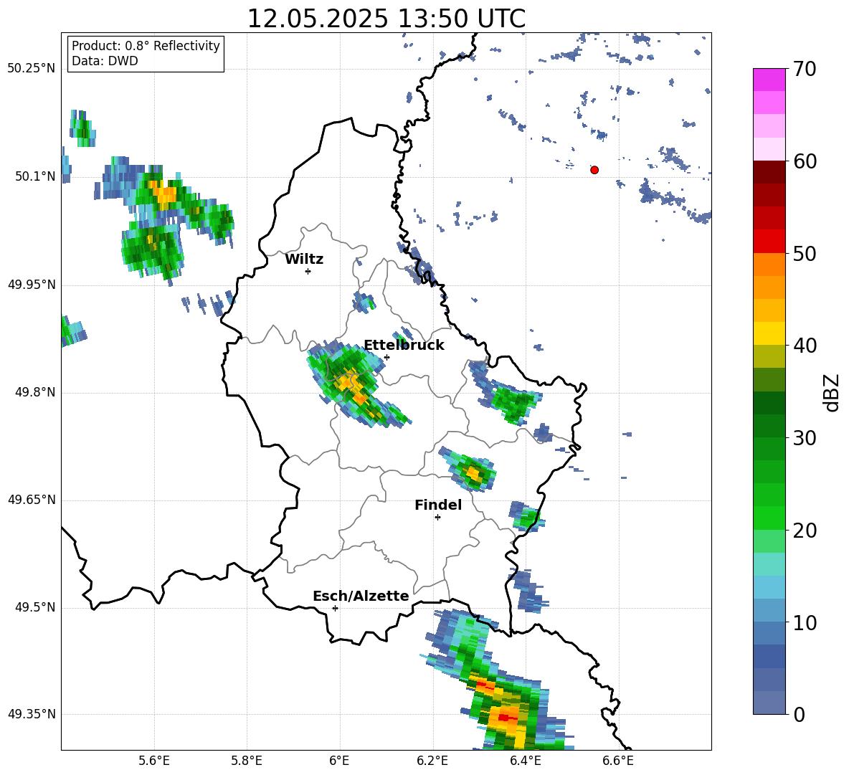This screenshot has height=775, width=849.
Task: Click the 49.5°N latitude label
Action: coord(35,607)
